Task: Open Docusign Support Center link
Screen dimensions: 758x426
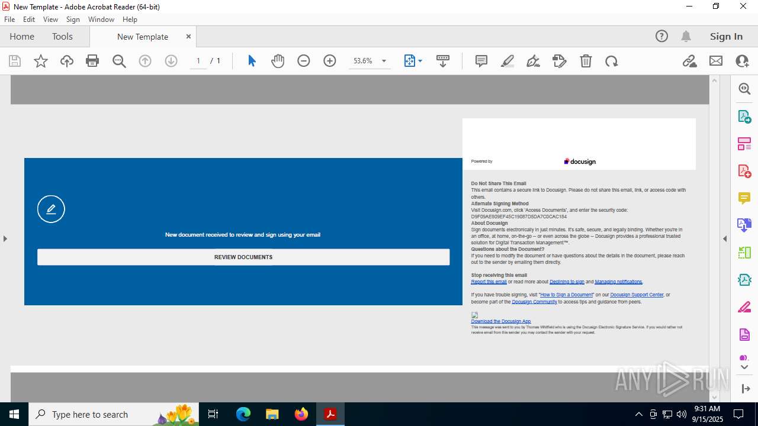Action: click(x=637, y=295)
